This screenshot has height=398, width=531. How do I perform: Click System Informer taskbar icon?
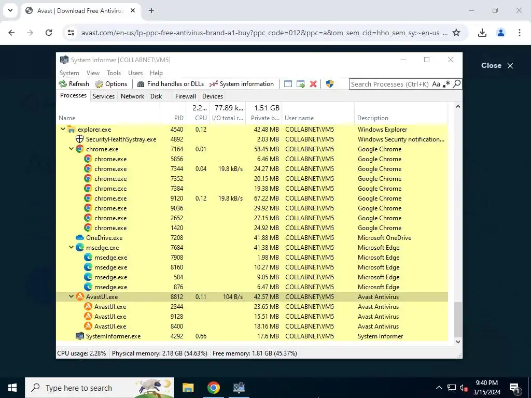tap(239, 388)
